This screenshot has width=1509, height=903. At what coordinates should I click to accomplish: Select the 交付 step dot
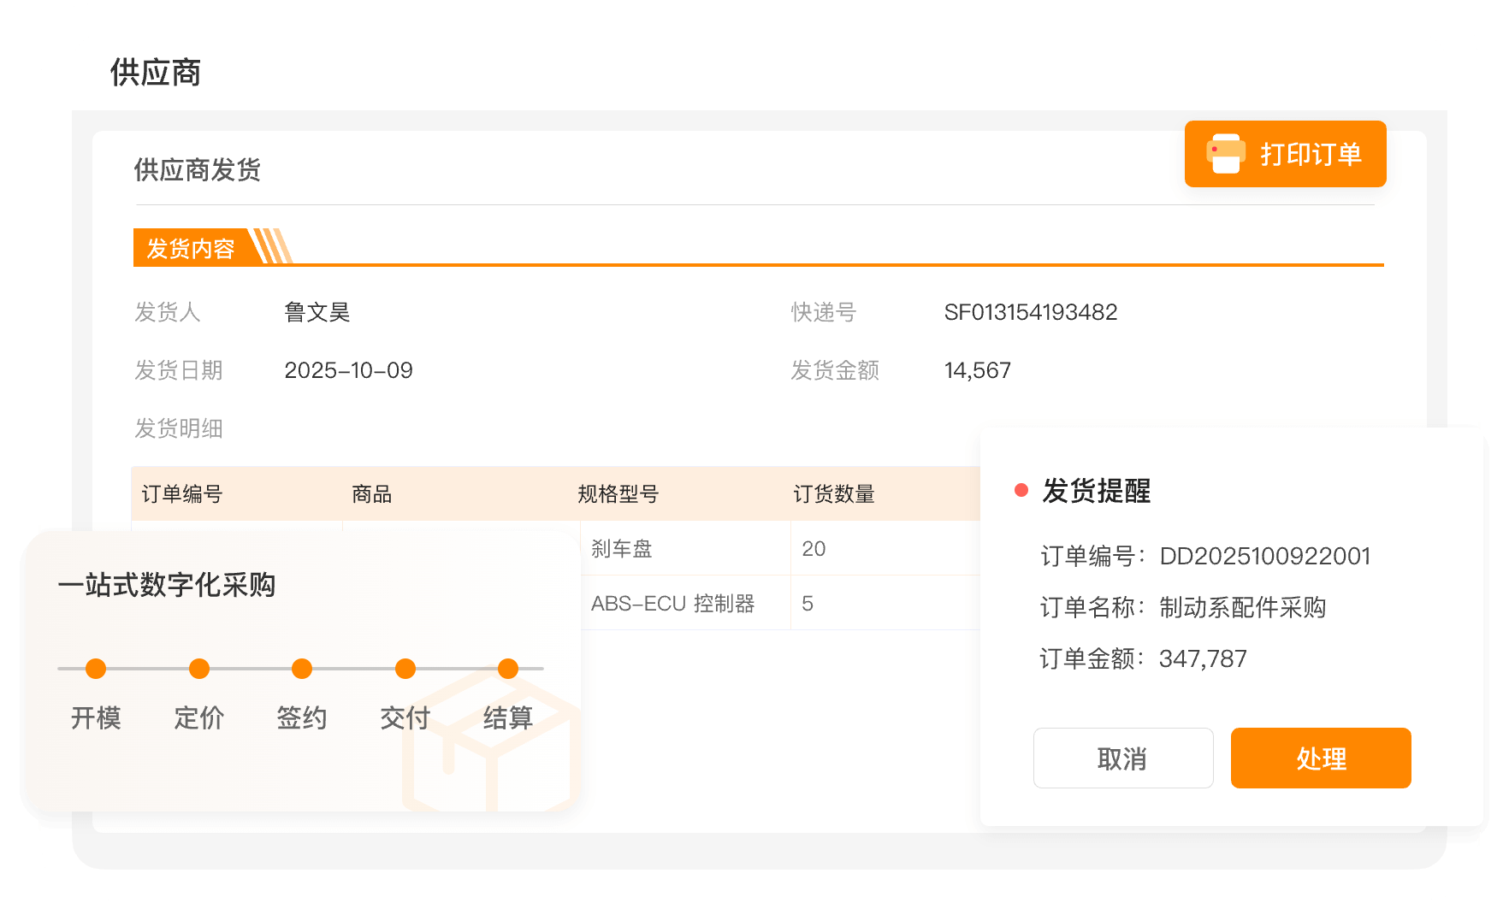405,669
